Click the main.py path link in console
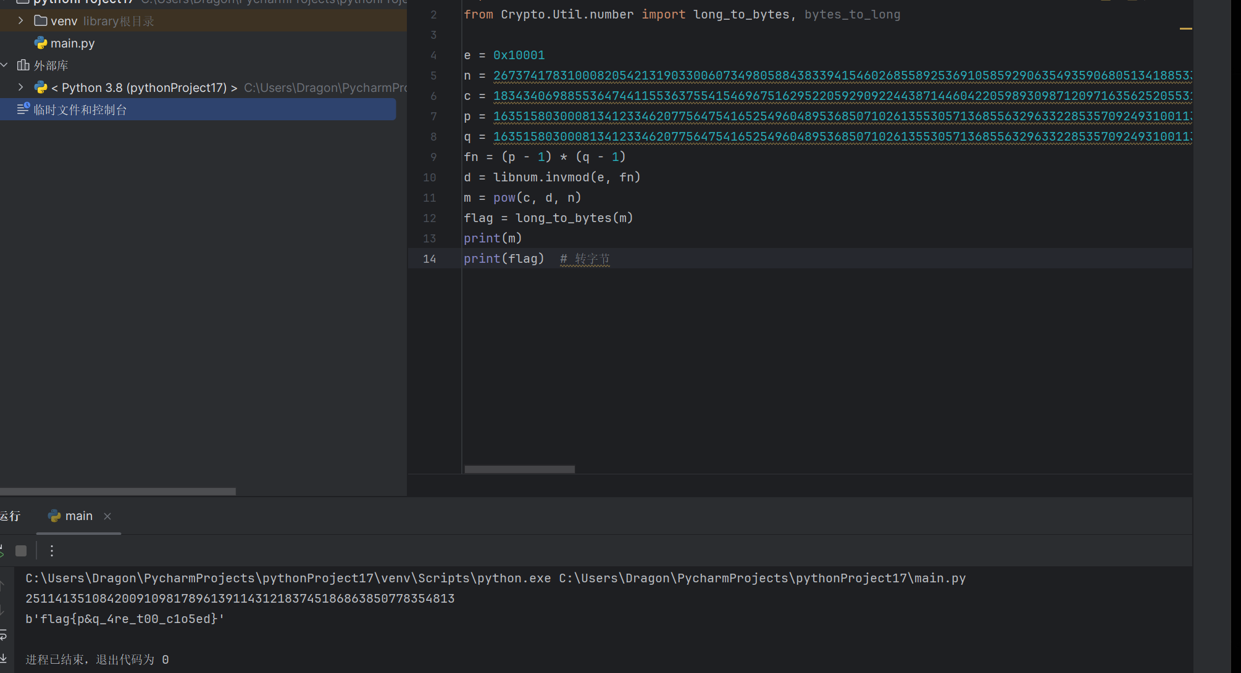The image size is (1241, 673). click(x=762, y=579)
